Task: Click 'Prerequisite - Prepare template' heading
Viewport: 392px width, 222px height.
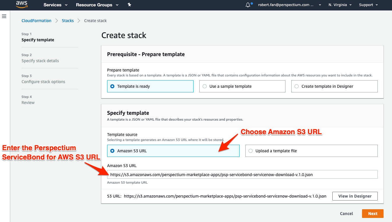Action: tap(146, 54)
